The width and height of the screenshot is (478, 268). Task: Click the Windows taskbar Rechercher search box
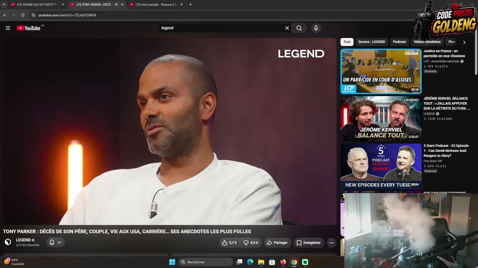tap(206, 262)
